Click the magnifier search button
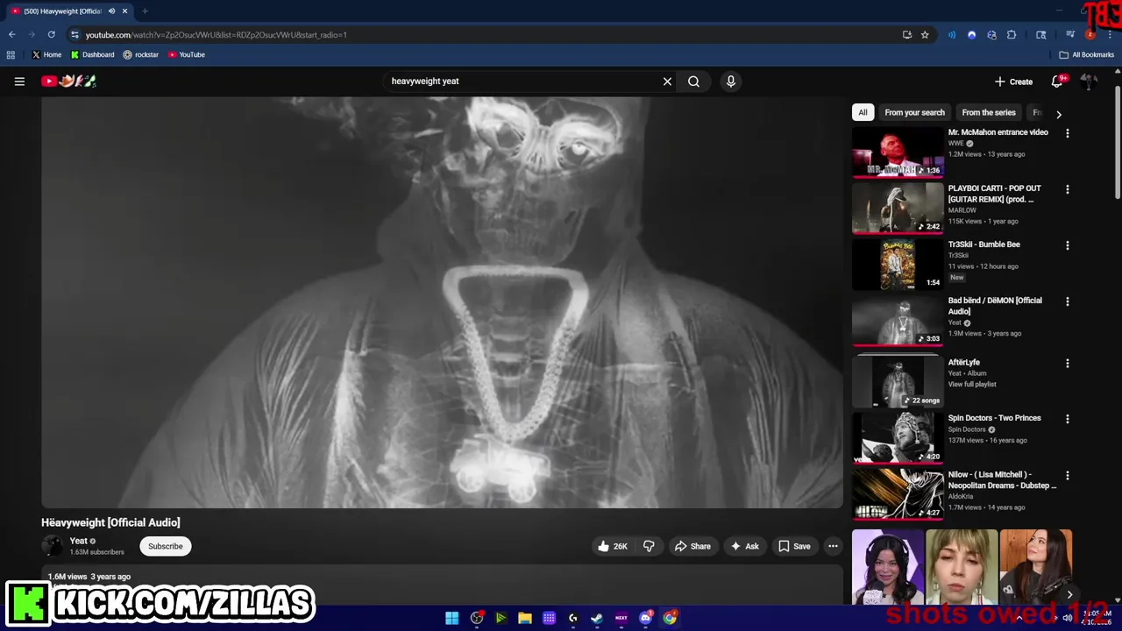This screenshot has height=631, width=1122. tap(693, 82)
